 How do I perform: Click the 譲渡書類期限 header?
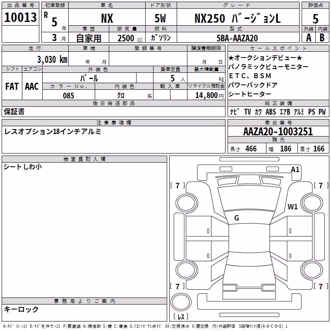click(x=206, y=48)
